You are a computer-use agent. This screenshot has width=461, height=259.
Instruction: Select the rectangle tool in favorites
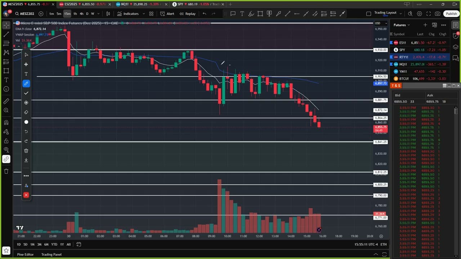pyautogui.click(x=260, y=14)
